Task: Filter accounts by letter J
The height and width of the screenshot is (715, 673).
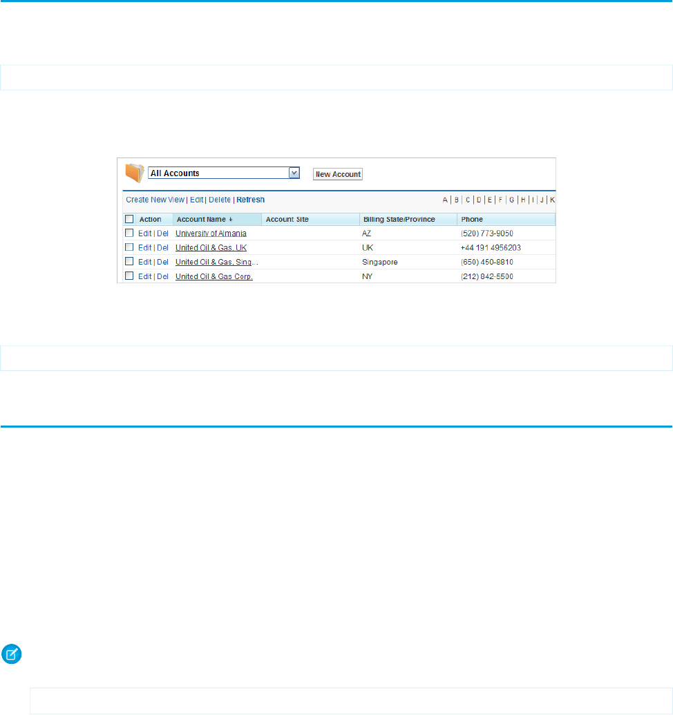Action: 542,200
